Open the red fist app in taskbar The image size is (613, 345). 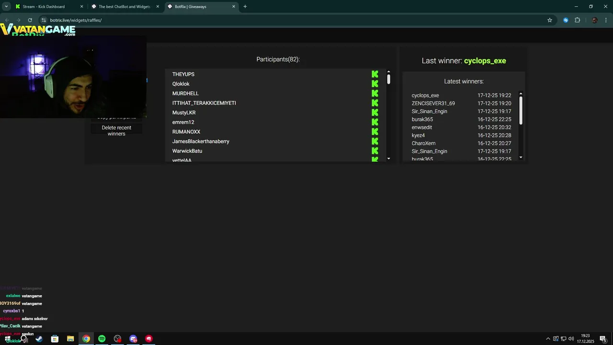[149, 339]
